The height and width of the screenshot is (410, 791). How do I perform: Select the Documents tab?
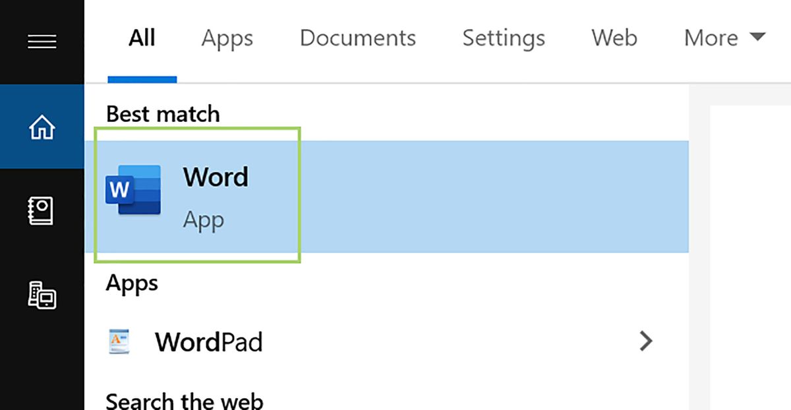click(357, 38)
